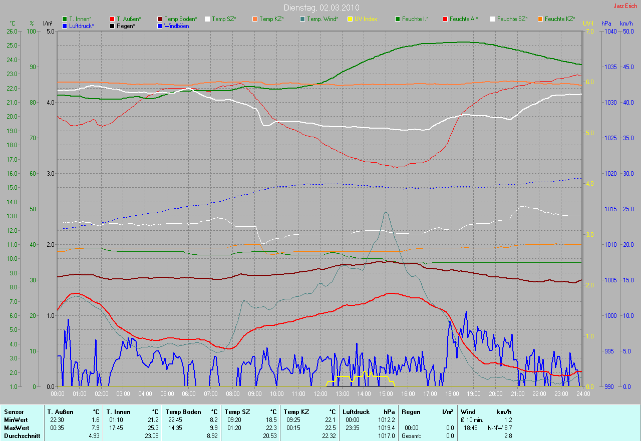Click the red T. Außen legend color square
641x441 pixels.
[x=112, y=19]
